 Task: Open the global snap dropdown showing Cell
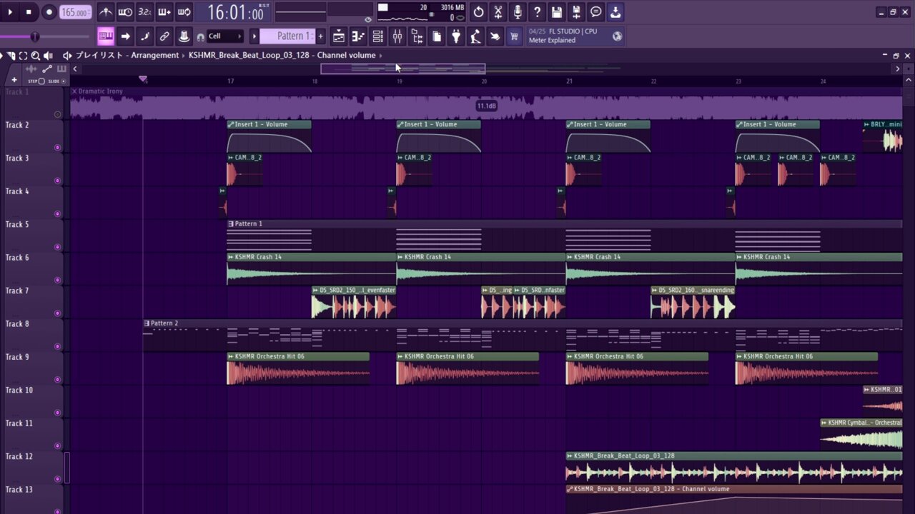(x=225, y=36)
